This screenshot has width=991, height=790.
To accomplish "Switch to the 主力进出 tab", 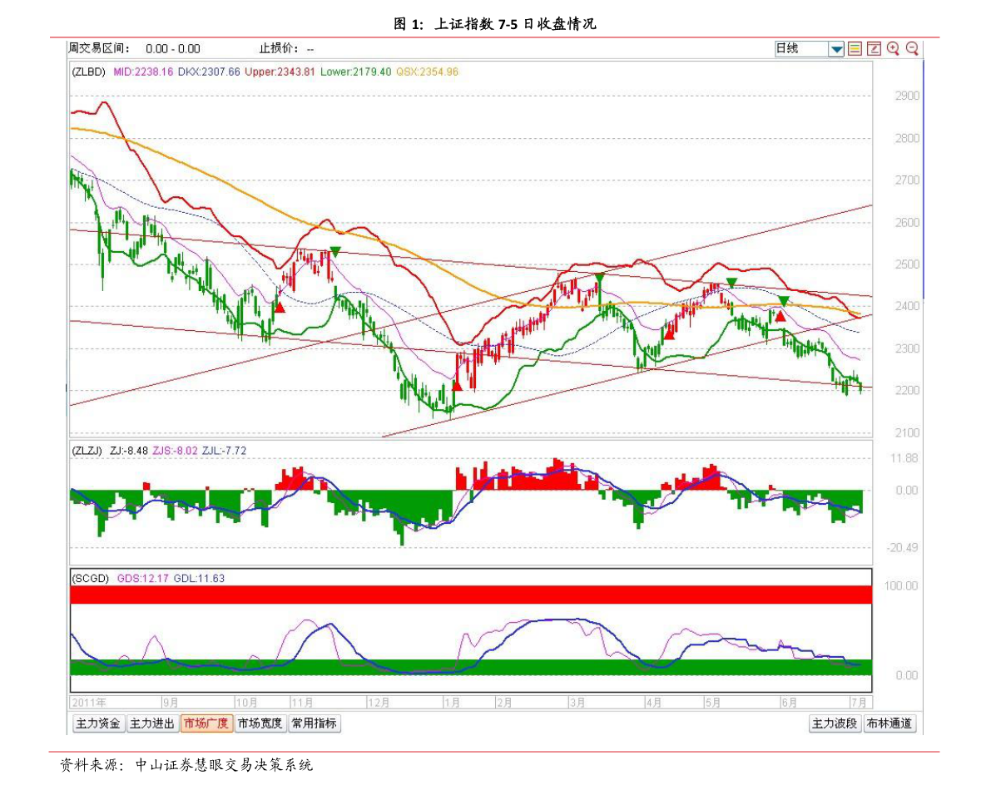I will click(x=151, y=723).
